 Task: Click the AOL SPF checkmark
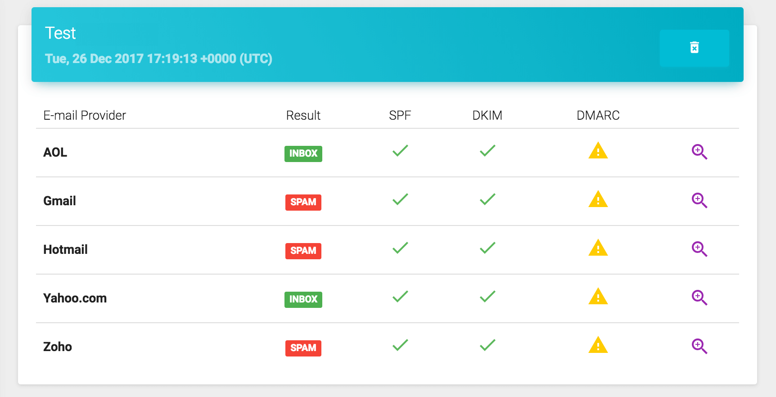coord(400,151)
